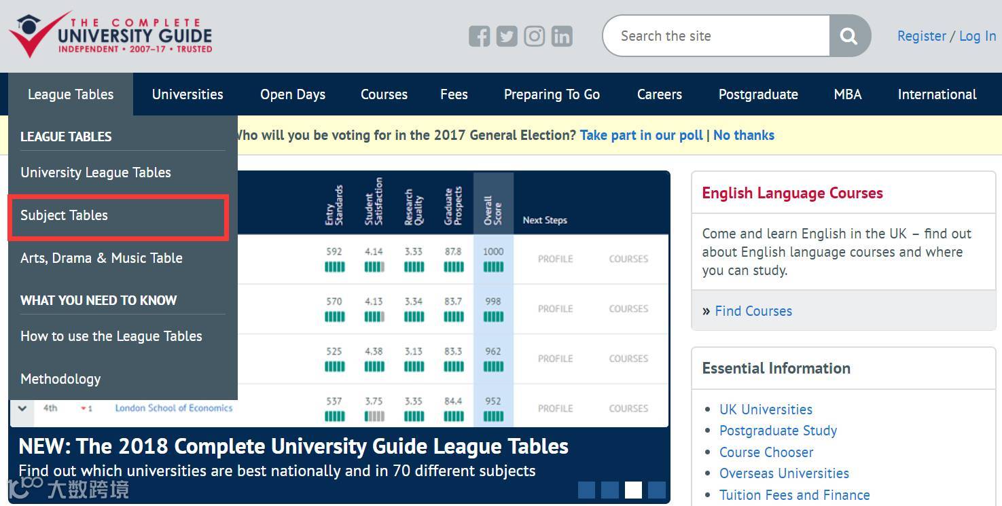Click the Find Courses link
The width and height of the screenshot is (1002, 506).
pos(753,311)
